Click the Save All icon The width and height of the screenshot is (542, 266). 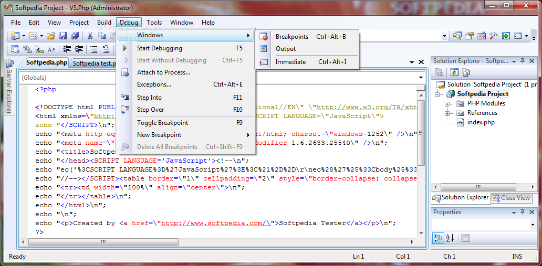click(75, 36)
